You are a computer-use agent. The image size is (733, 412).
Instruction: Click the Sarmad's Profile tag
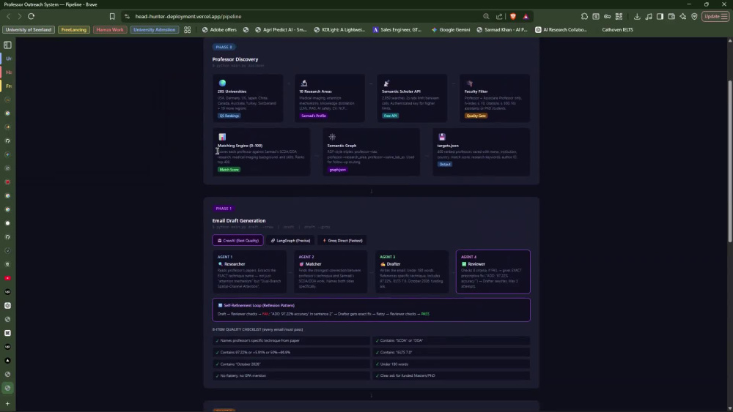click(x=313, y=116)
